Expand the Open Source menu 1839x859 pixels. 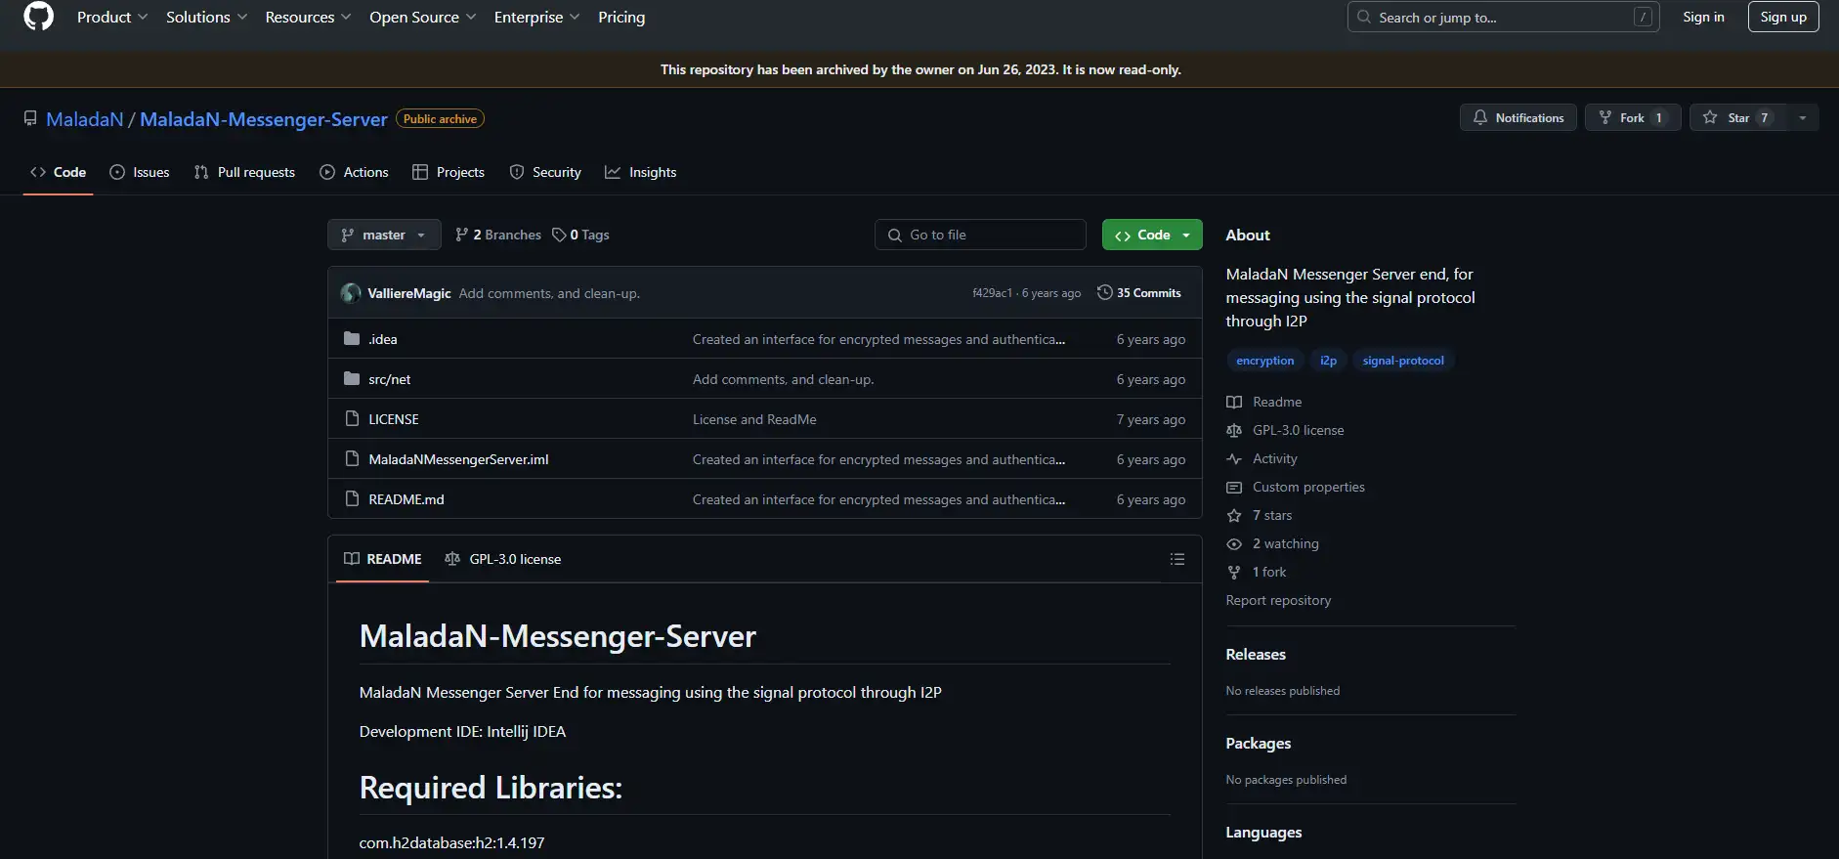pyautogui.click(x=422, y=17)
